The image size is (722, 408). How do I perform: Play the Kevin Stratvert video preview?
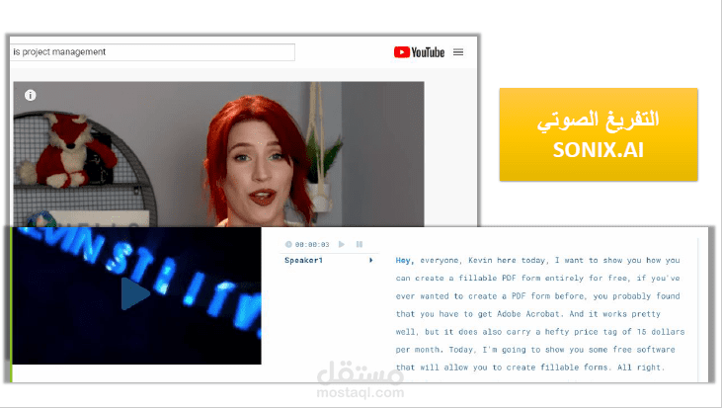tap(135, 293)
